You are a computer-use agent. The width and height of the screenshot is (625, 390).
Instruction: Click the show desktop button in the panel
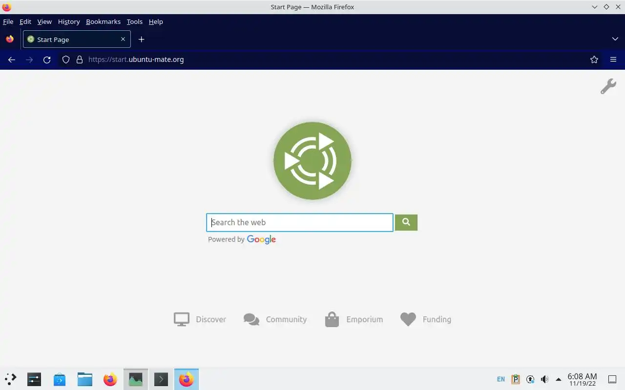(x=612, y=379)
